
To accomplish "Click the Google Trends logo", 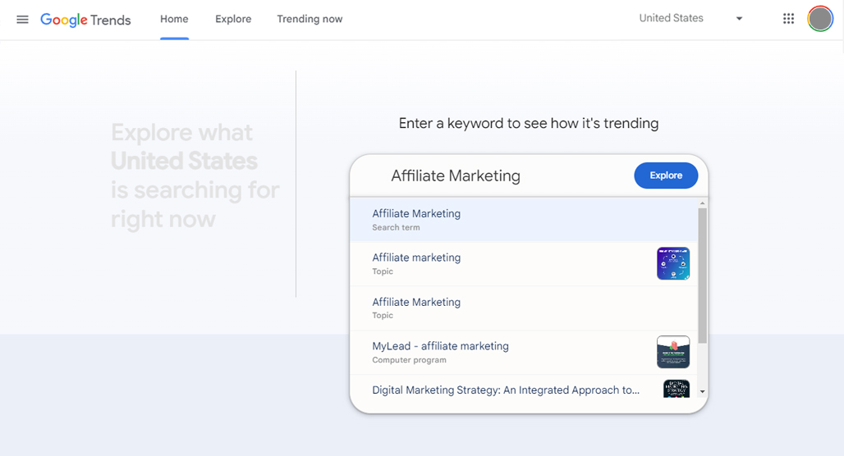I will [x=85, y=20].
